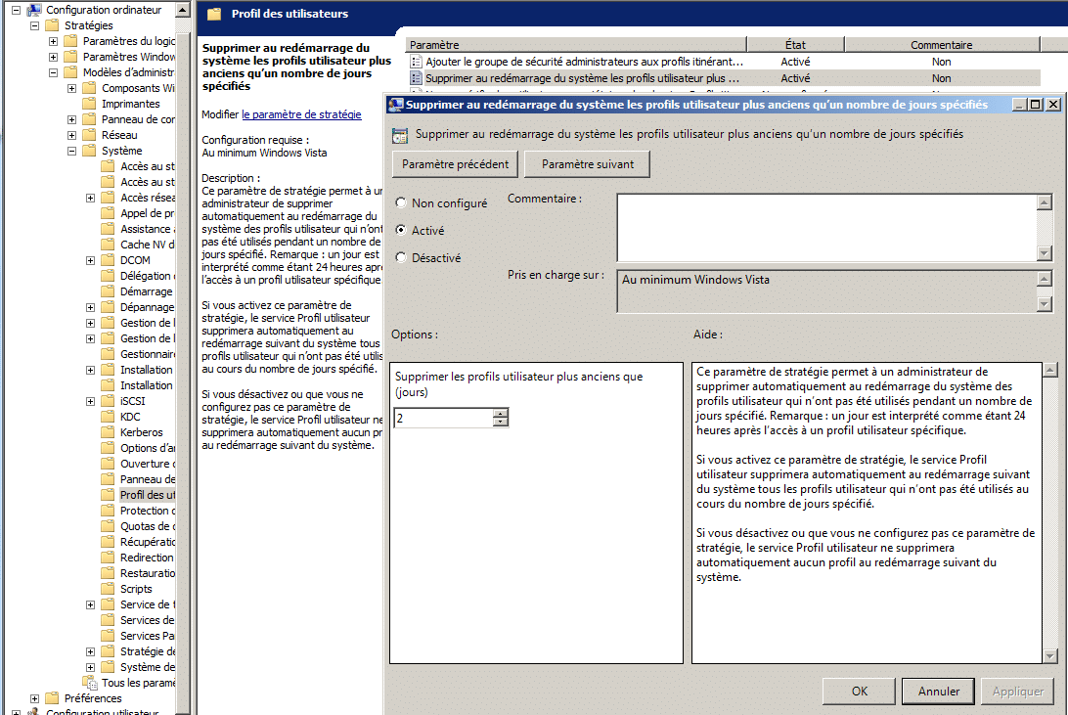This screenshot has height=715, width=1068.
Task: Decrease the days value with the down arrow
Action: coord(501,422)
